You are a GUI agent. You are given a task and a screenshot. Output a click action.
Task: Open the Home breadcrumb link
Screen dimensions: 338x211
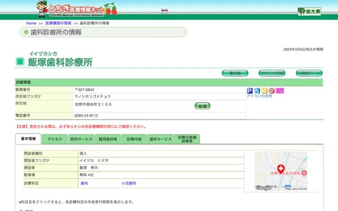coord(31,23)
